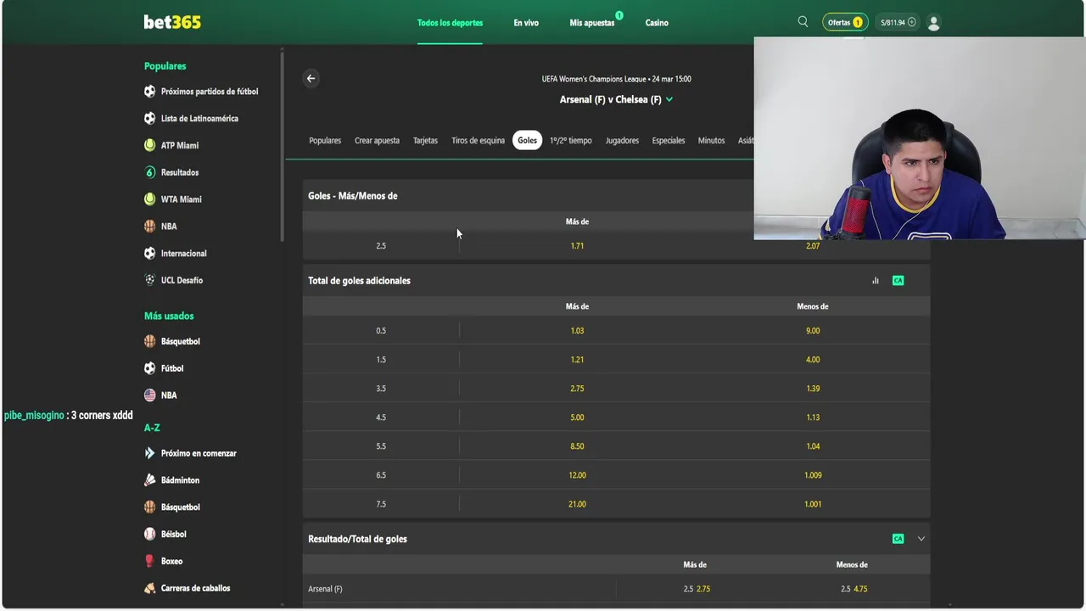
Task: Select the Crear apuesta tab
Action: (377, 141)
